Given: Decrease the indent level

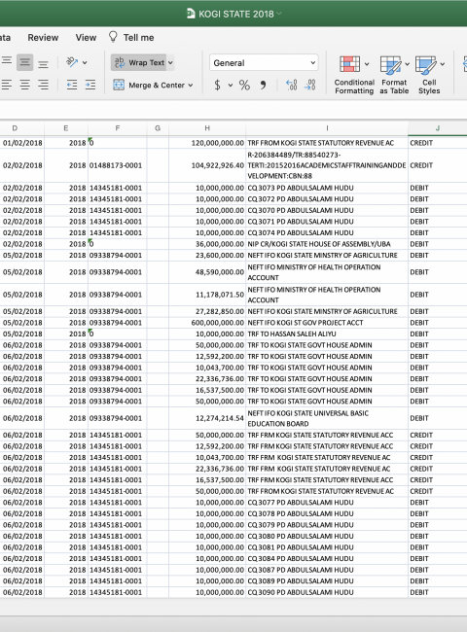Looking at the screenshot, I should (72, 85).
